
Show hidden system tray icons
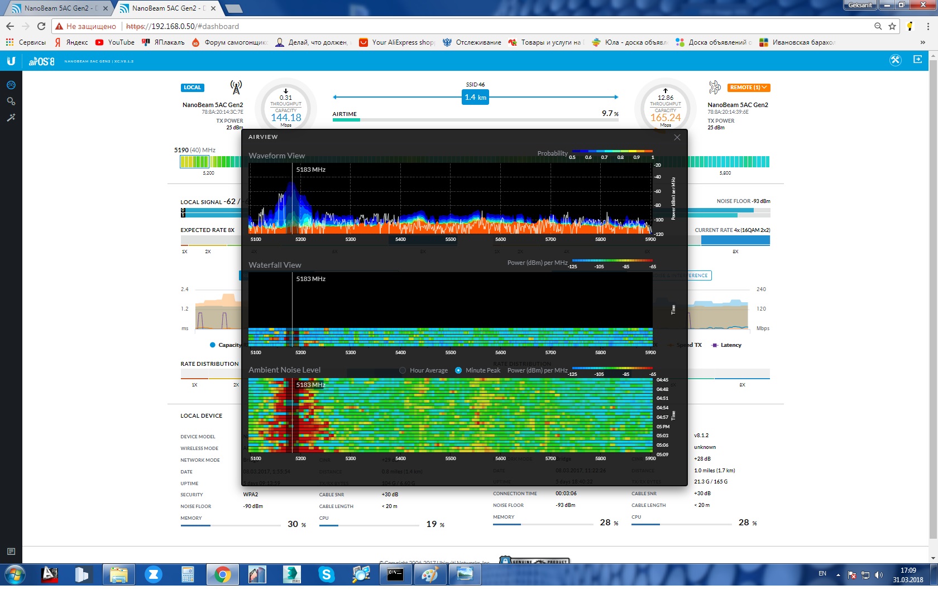click(x=838, y=574)
